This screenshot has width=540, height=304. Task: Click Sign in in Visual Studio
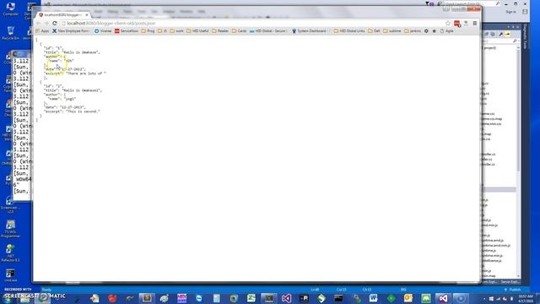[x=510, y=12]
